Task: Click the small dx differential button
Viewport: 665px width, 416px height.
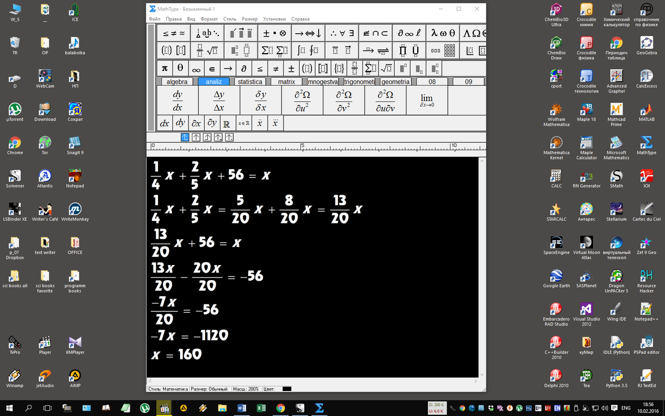Action: [x=164, y=123]
